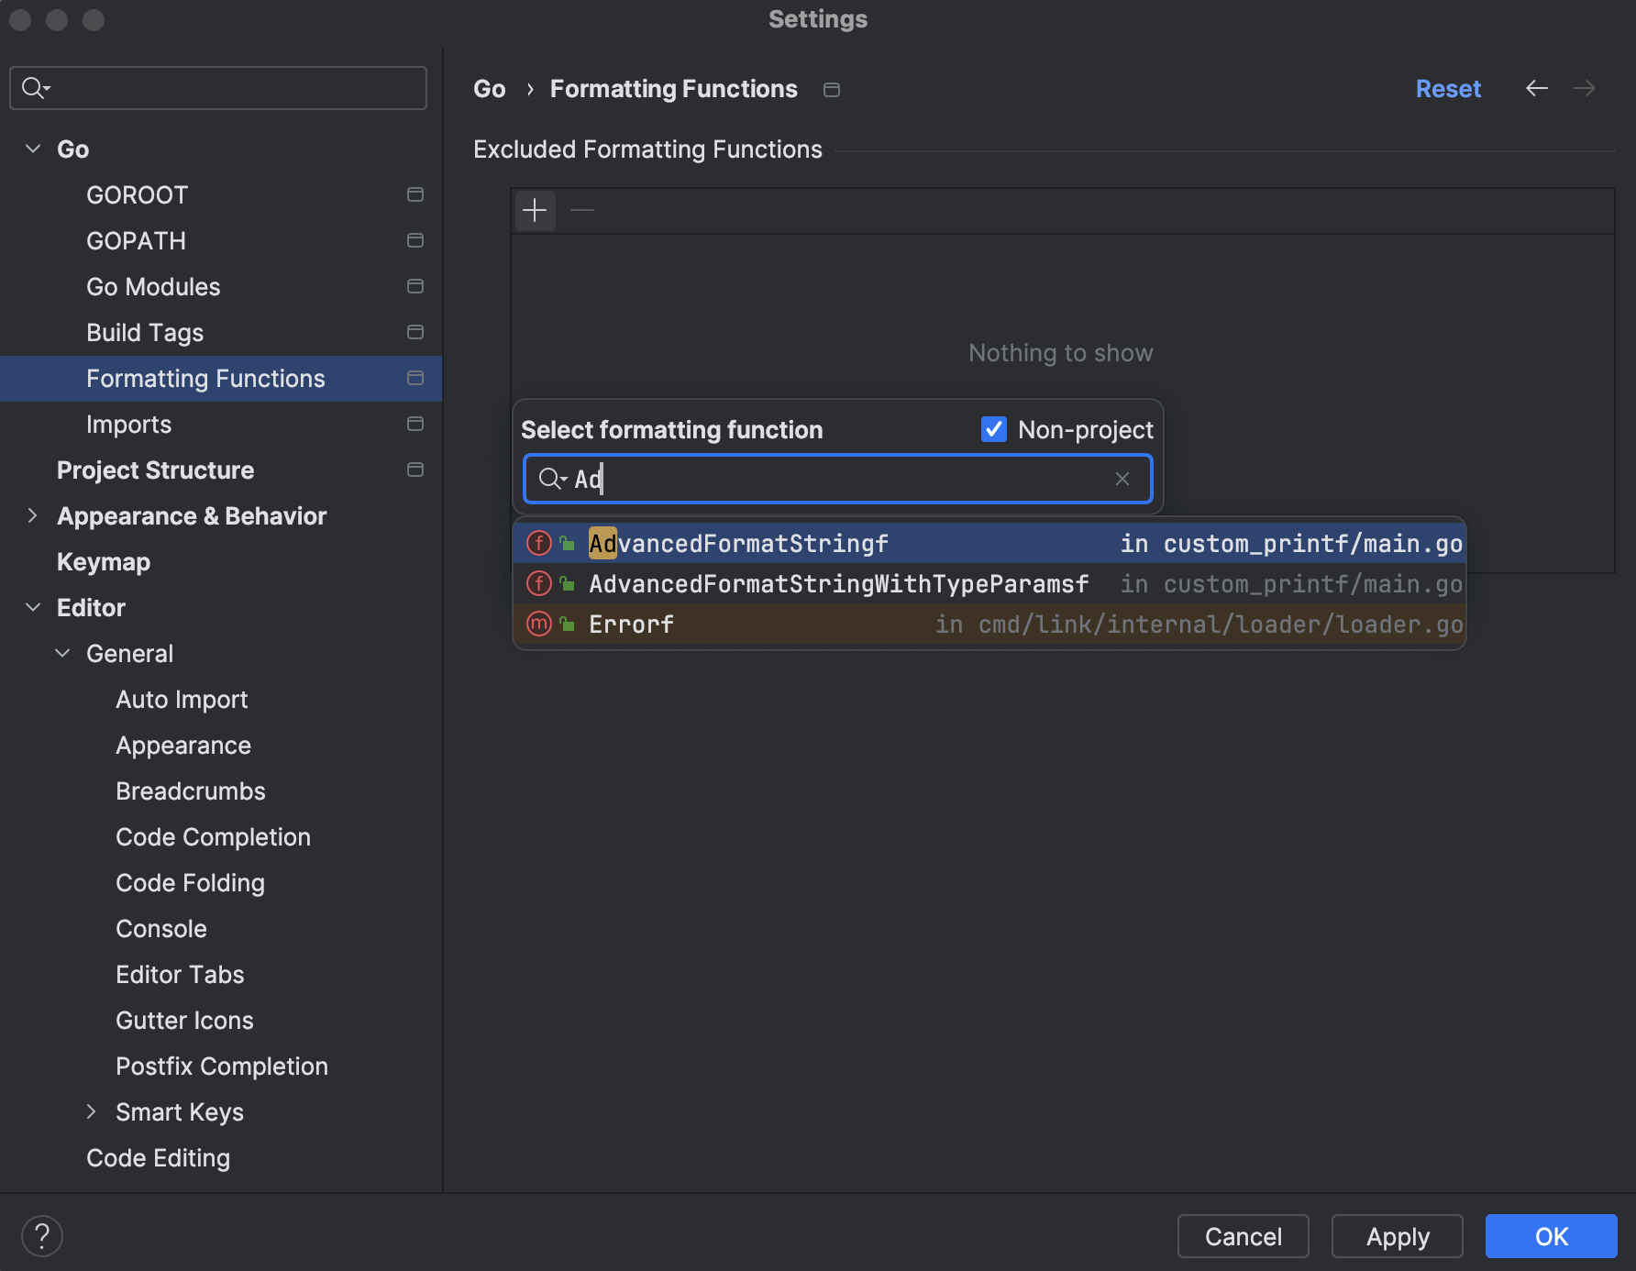Click the project-level icon beside GOROOT
The width and height of the screenshot is (1636, 1271).
coord(415,194)
